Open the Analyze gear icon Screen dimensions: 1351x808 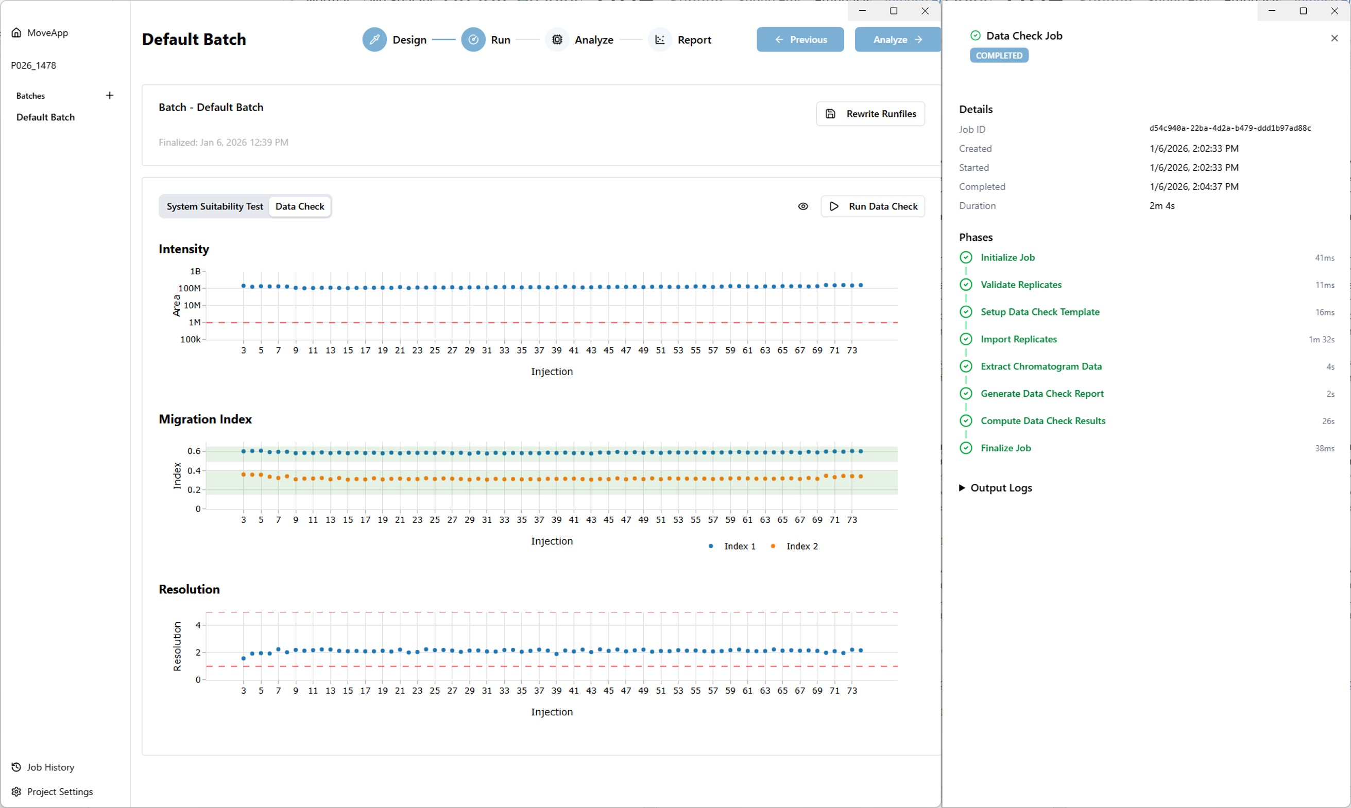[557, 39]
